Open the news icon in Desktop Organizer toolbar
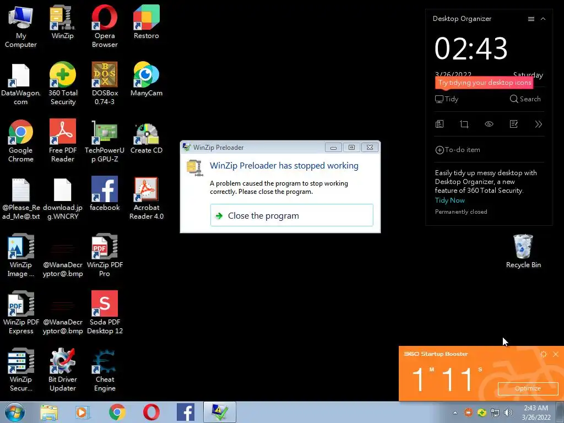 [440, 124]
